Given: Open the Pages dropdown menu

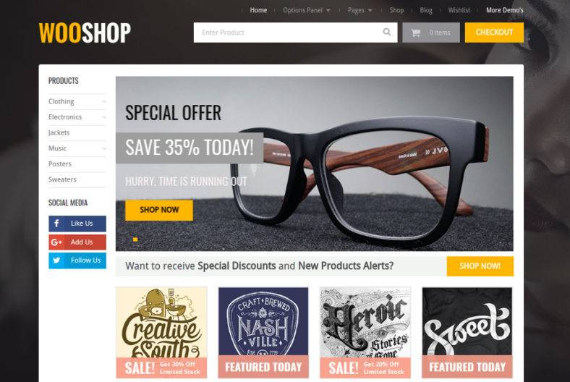Looking at the screenshot, I should pyautogui.click(x=360, y=10).
